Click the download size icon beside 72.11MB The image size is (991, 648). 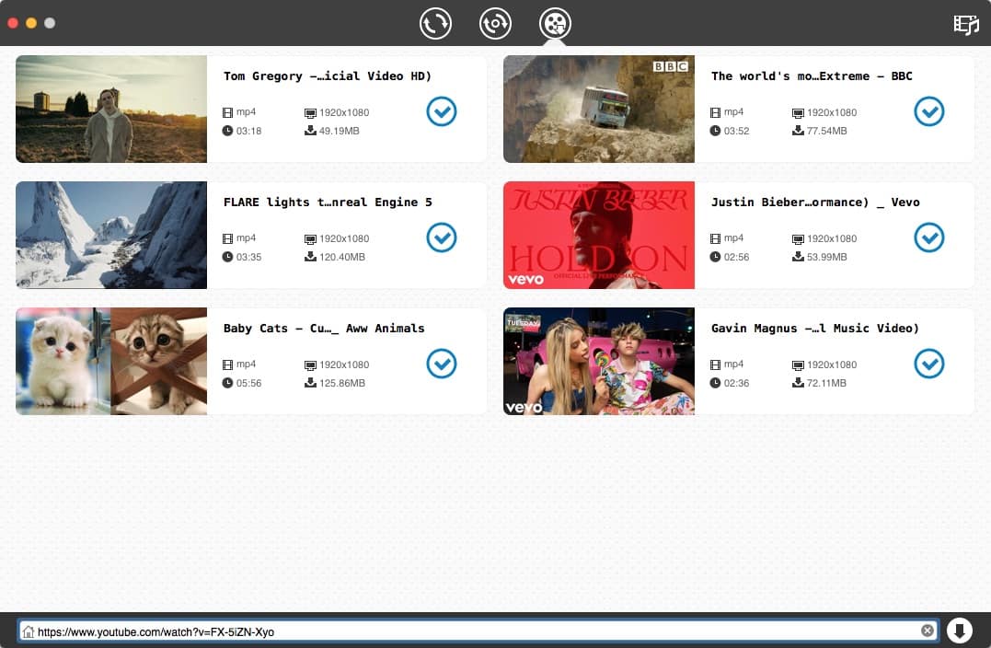tap(799, 383)
